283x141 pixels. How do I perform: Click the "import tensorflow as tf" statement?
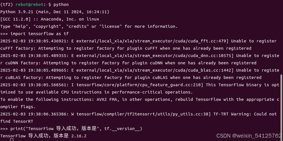pyautogui.click(x=39, y=34)
